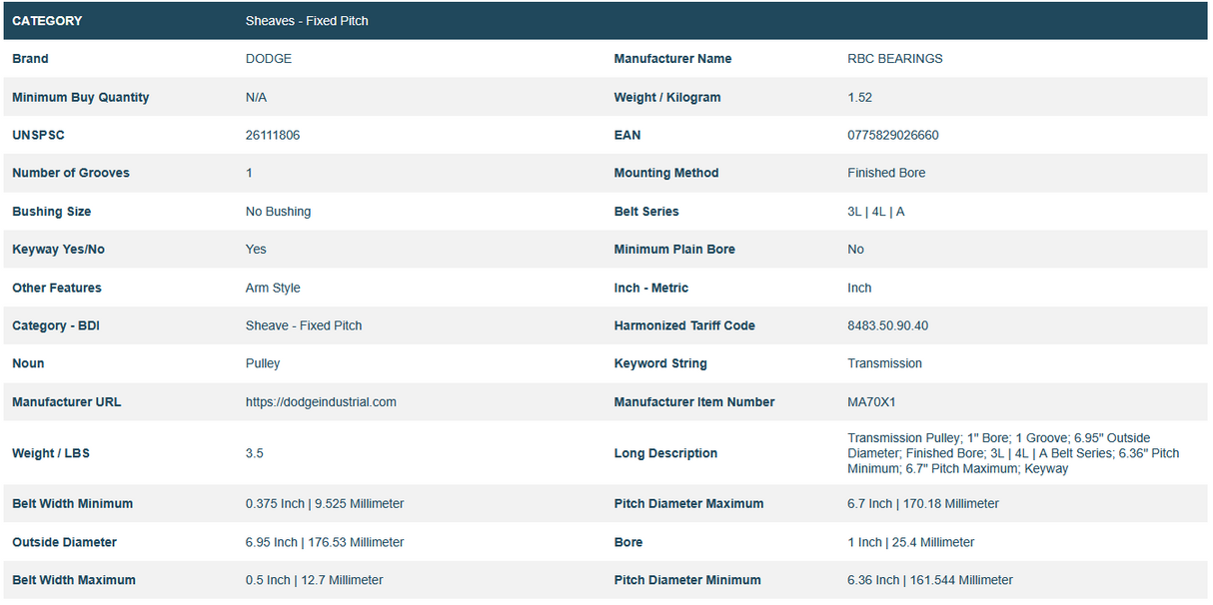1213x605 pixels.
Task: Select the Sheaves - Fixed Pitch header value
Action: (x=307, y=21)
